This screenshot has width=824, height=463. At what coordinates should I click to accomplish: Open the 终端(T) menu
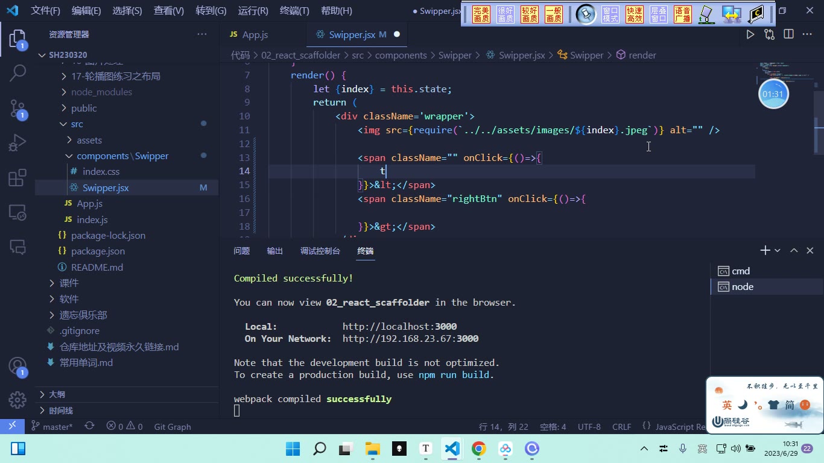[x=295, y=11]
